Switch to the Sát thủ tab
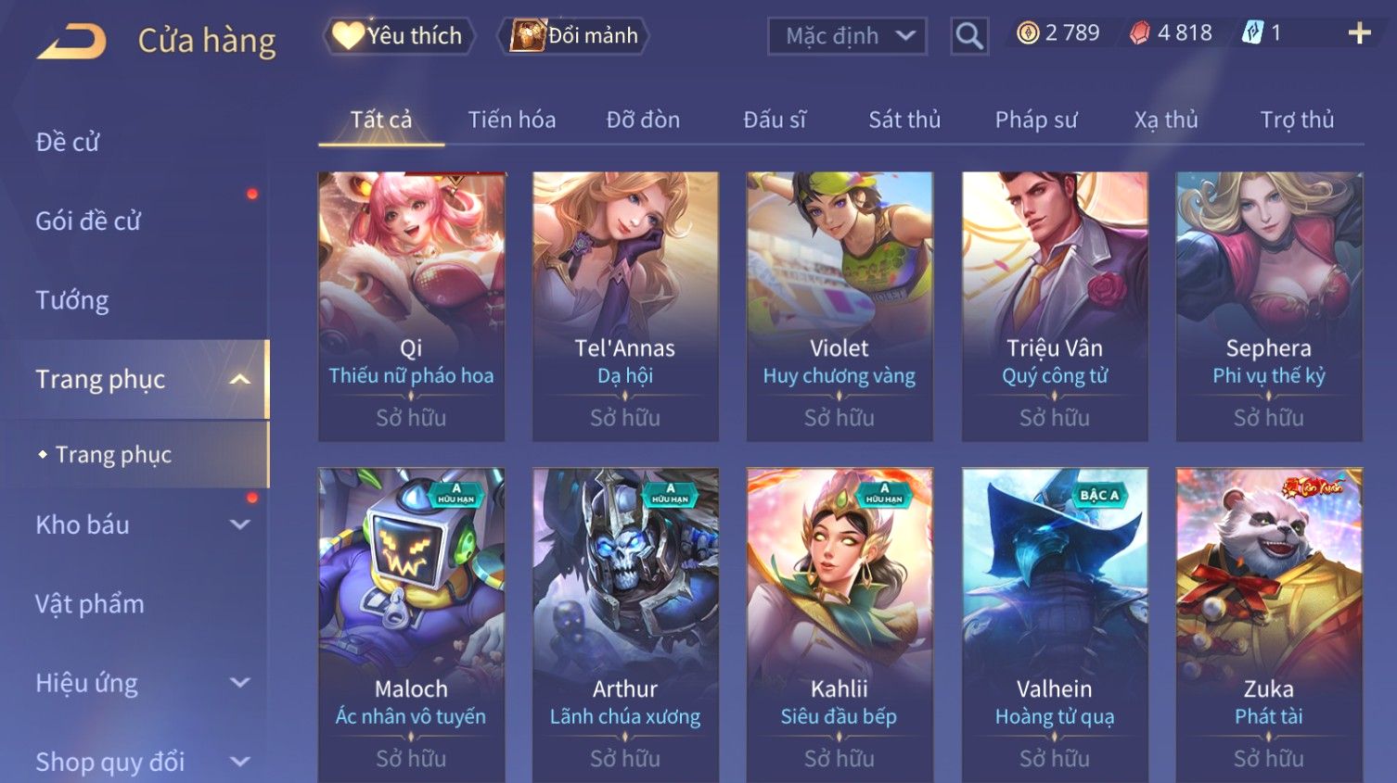 904,120
